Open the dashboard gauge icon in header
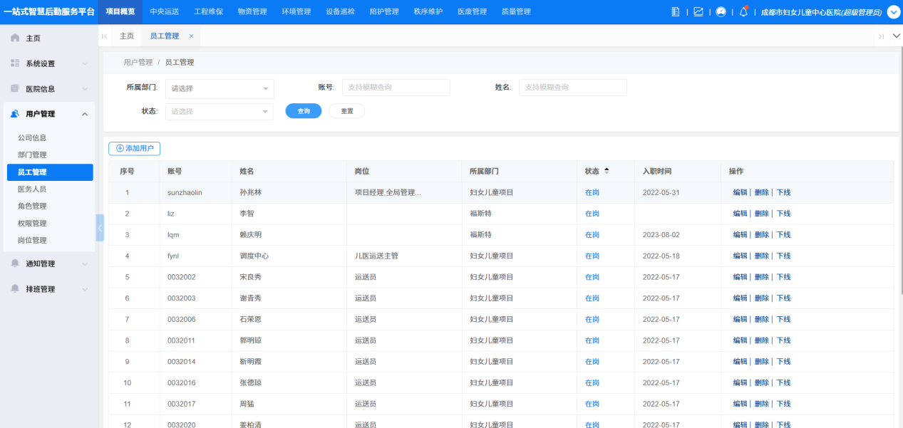 (x=721, y=12)
